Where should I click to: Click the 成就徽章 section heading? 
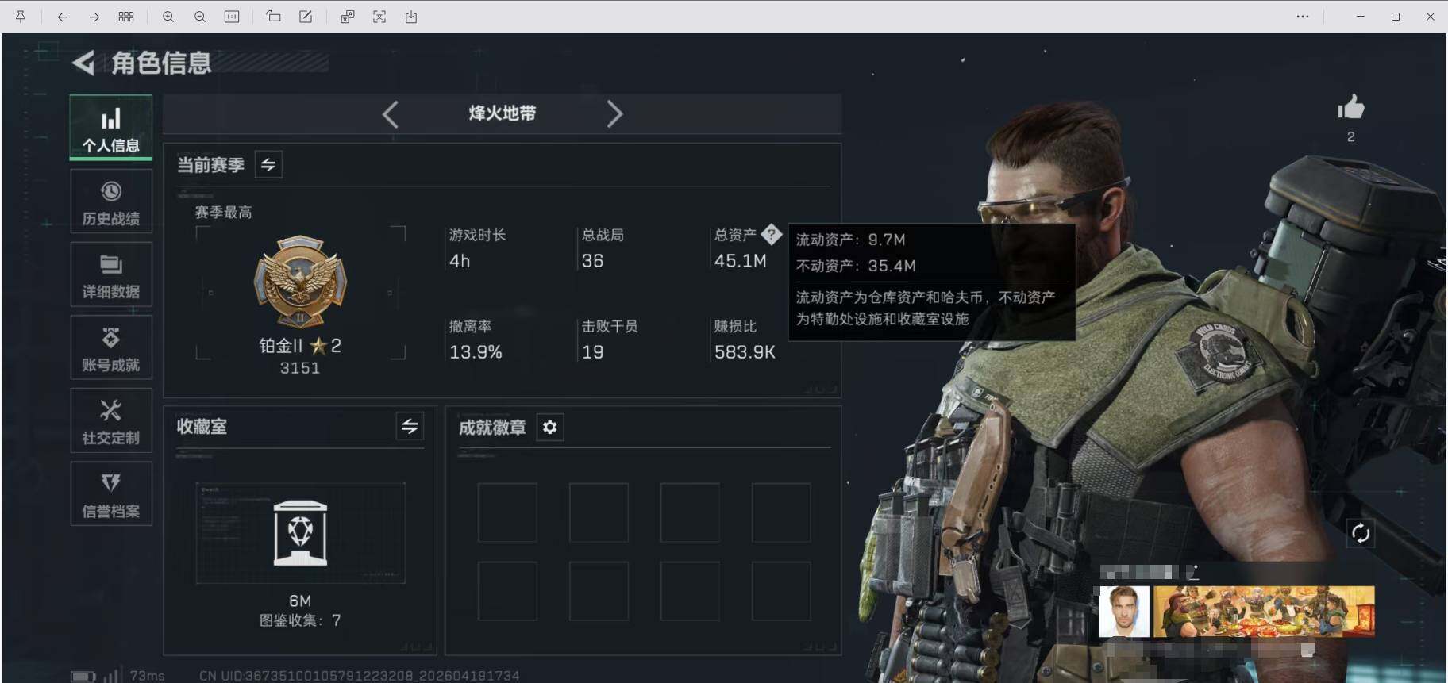pos(492,428)
